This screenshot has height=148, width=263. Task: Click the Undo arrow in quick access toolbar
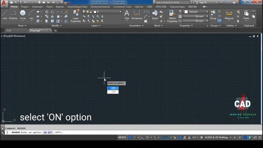(25, 2)
